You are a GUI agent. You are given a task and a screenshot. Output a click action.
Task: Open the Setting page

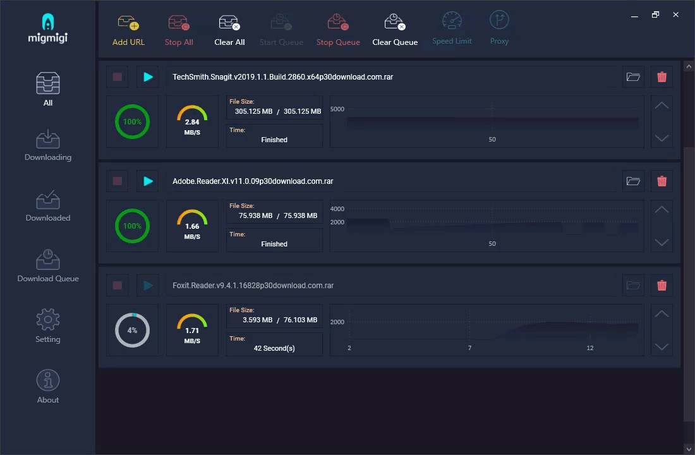[x=48, y=326]
